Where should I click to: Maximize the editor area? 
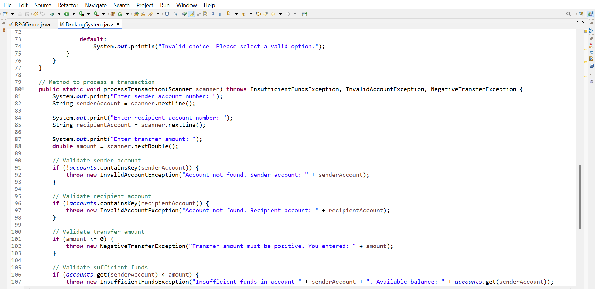[x=583, y=22]
